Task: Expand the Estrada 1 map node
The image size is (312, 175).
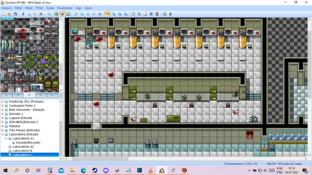Action: pos(2,114)
